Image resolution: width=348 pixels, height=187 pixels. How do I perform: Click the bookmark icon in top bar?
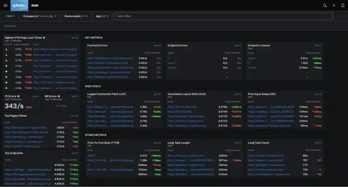tap(342, 6)
